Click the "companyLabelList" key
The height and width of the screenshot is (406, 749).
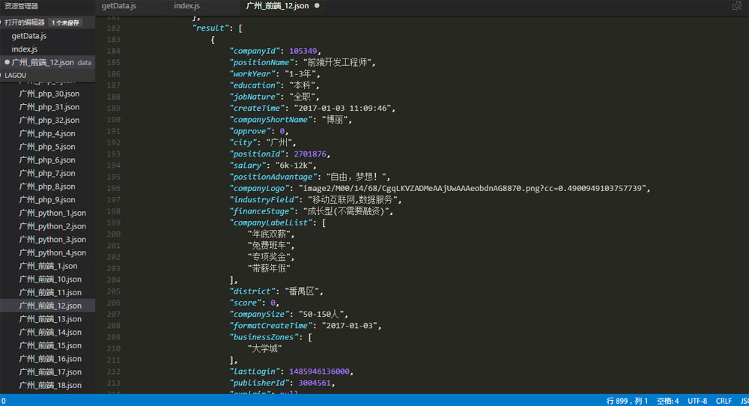point(271,222)
